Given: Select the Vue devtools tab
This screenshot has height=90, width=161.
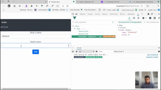Looking at the screenshot, I should [x=138, y=14].
